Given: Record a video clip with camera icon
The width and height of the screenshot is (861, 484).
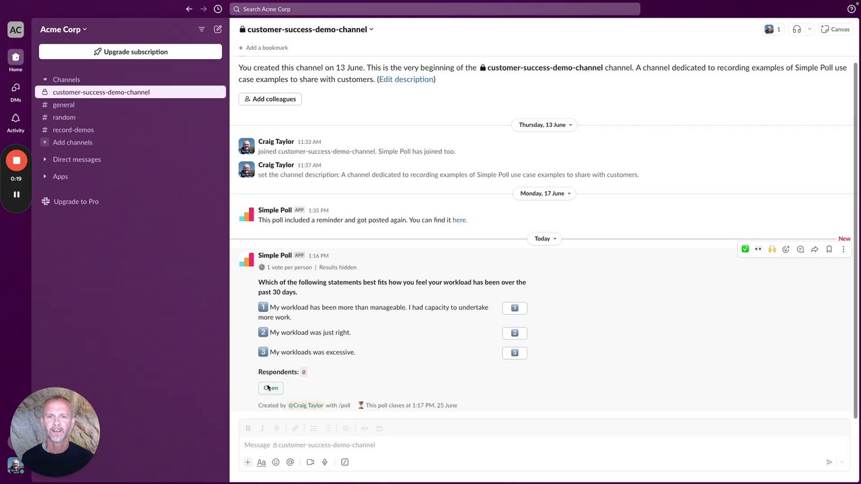Looking at the screenshot, I should 310,462.
